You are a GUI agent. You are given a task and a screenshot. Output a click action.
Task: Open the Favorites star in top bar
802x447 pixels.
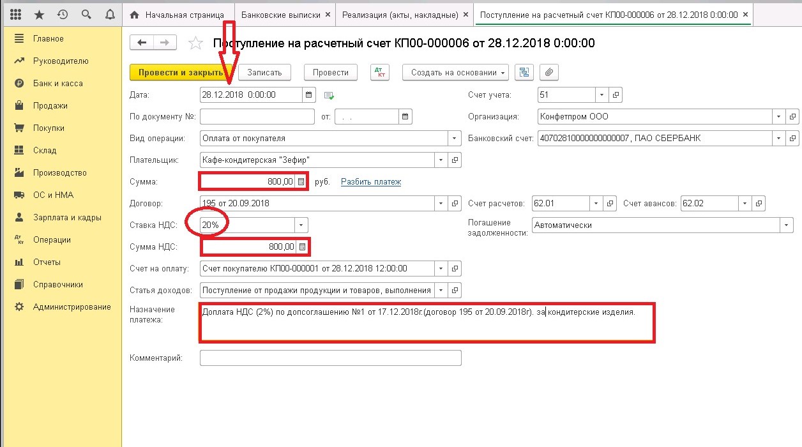click(x=39, y=14)
